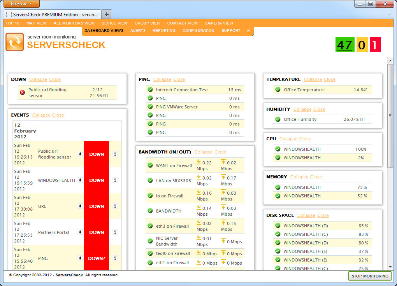Click green check icon for WINDOWSHEALTH (D) 85 %
397x286 pixels.
[x=278, y=225]
